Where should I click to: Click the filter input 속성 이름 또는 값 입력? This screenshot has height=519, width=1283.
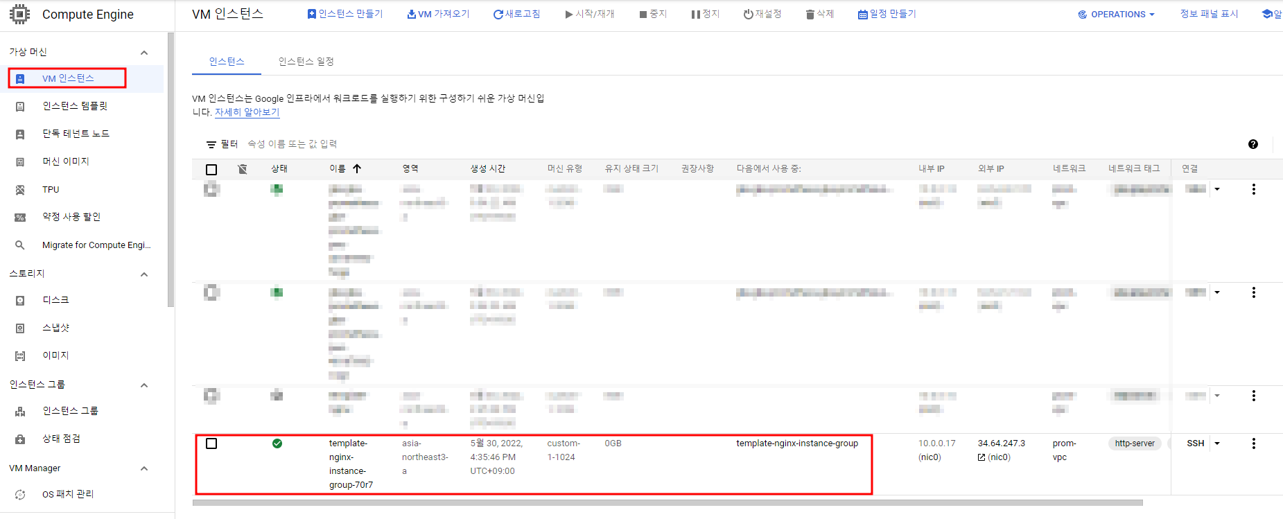[293, 144]
